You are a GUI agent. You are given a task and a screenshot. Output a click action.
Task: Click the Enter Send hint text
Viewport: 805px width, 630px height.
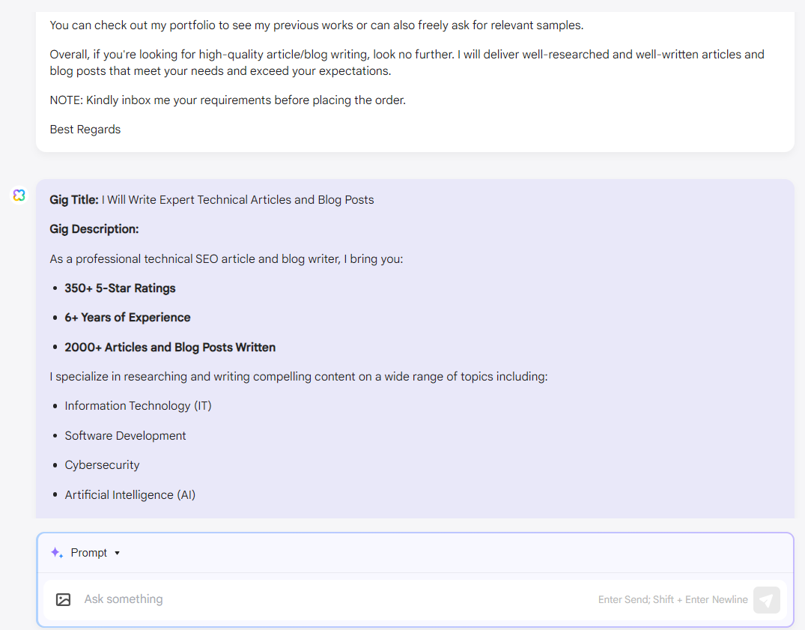coord(672,599)
